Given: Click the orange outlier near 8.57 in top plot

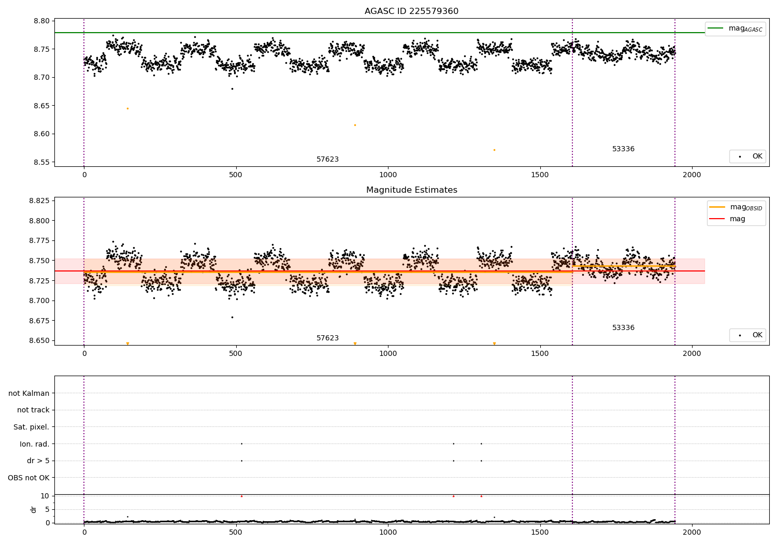Looking at the screenshot, I should [494, 150].
